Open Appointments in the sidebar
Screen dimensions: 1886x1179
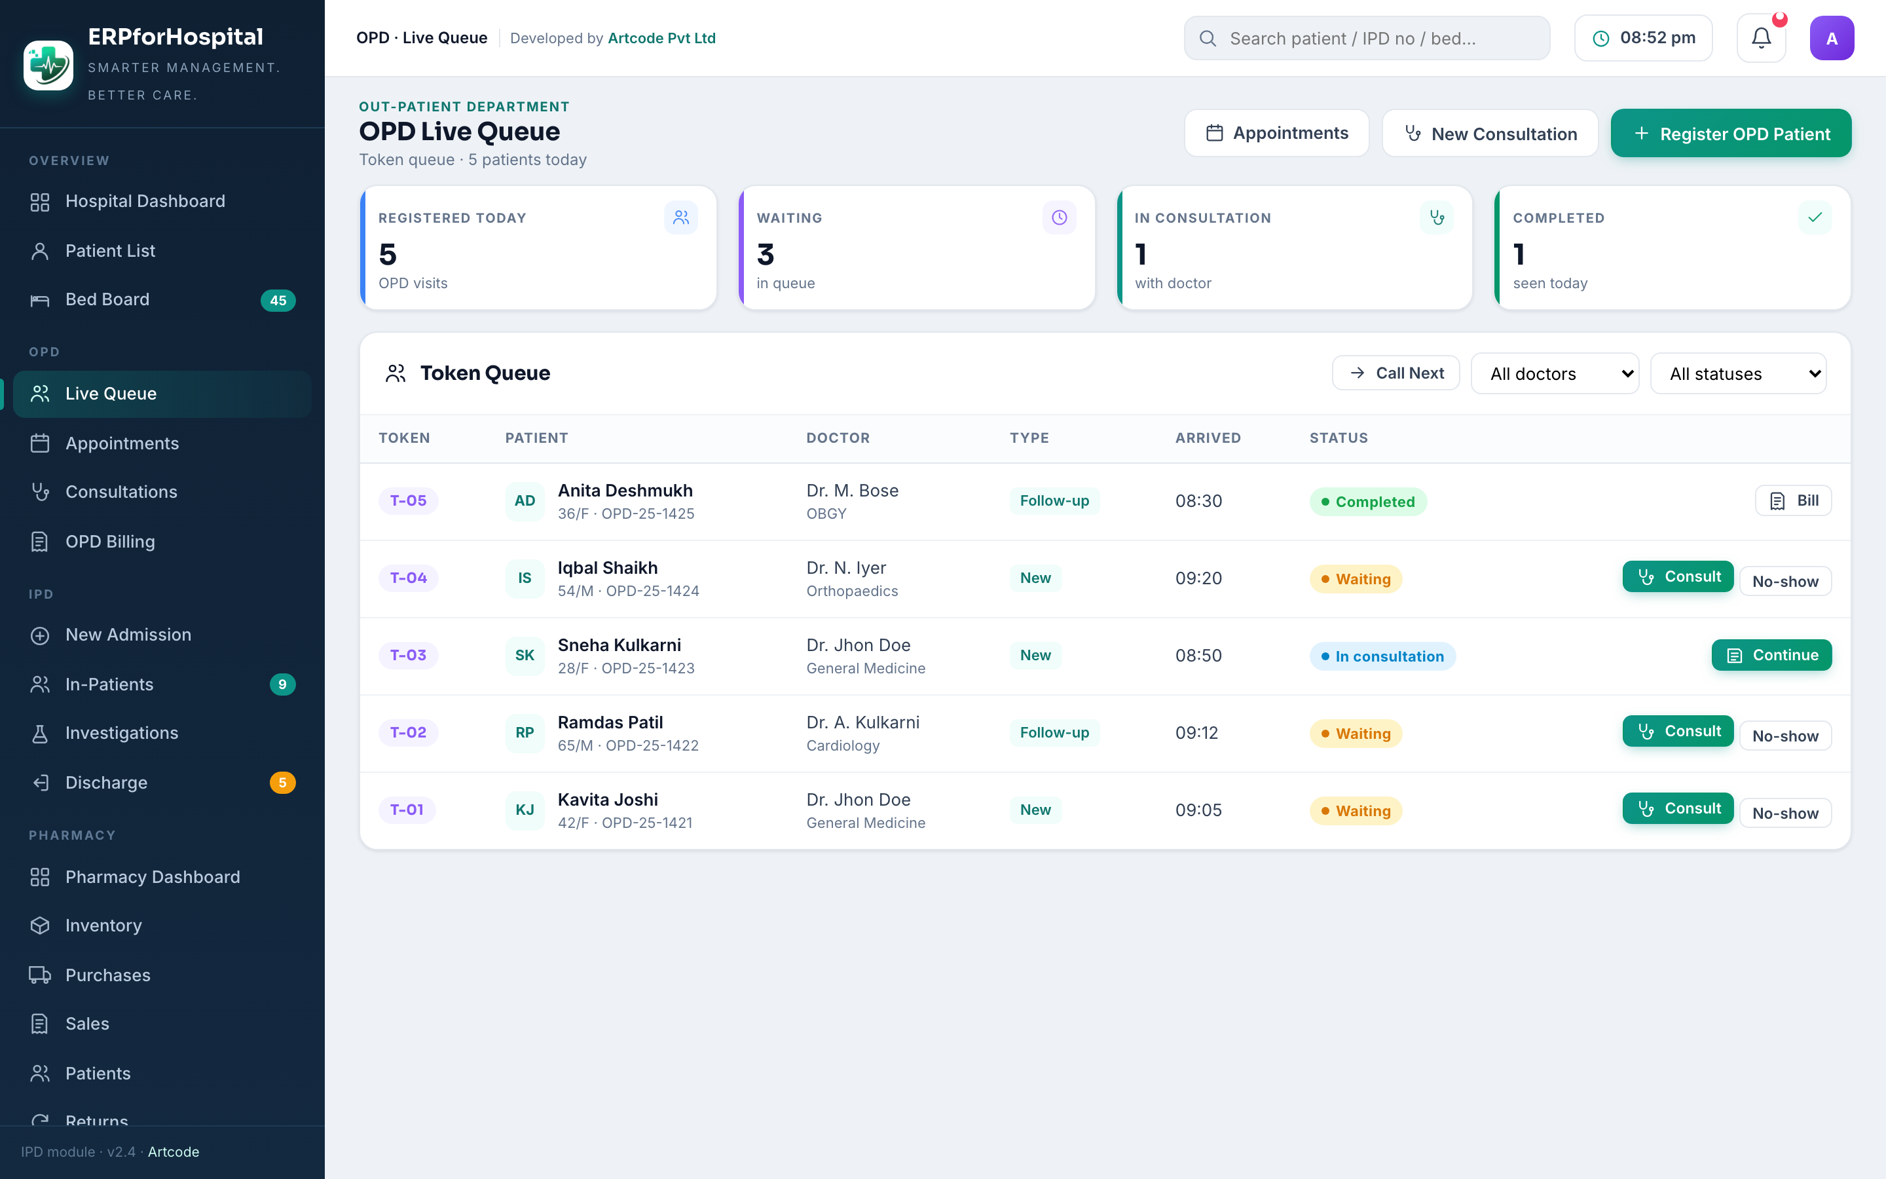click(x=162, y=443)
